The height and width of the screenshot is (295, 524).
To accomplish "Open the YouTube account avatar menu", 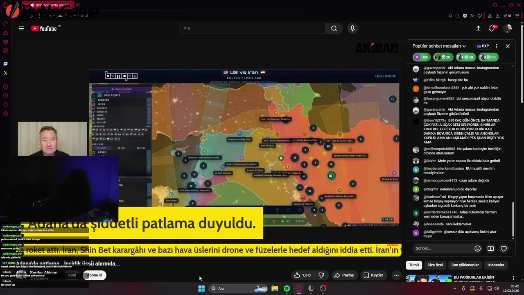I will tap(508, 28).
